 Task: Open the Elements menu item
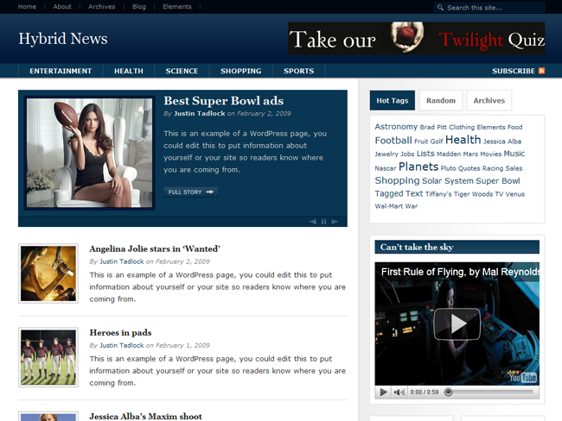(177, 6)
